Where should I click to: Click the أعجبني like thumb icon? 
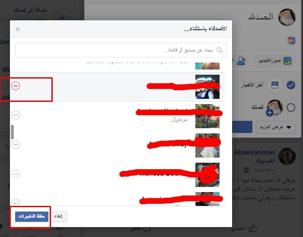click(252, 228)
